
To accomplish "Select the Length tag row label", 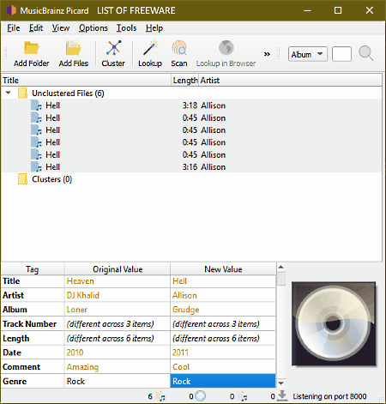I will point(16,338).
